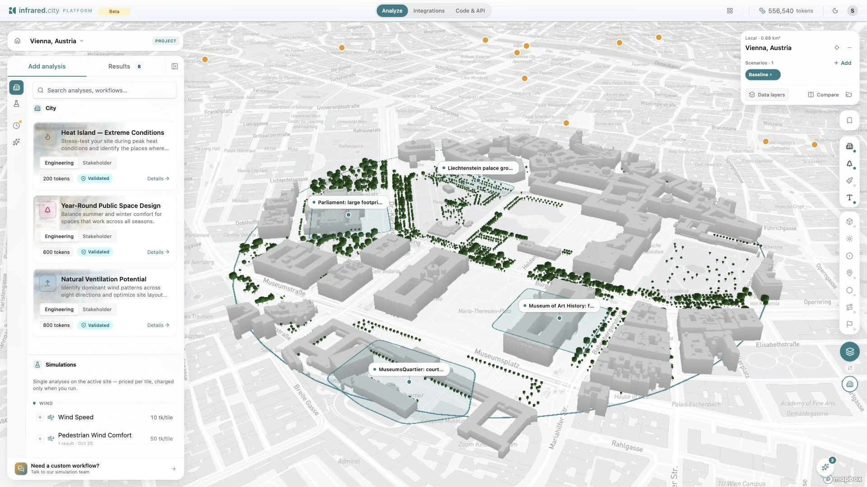The width and height of the screenshot is (867, 487).
Task: Select the paint brush tool on map toolbar
Action: click(849, 180)
